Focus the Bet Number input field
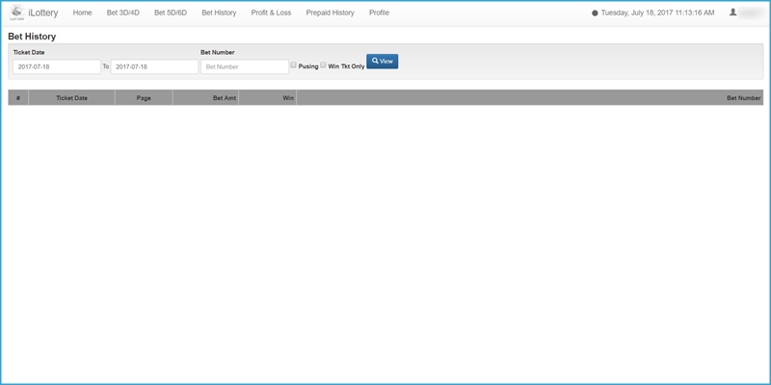The image size is (771, 385). pyautogui.click(x=244, y=66)
